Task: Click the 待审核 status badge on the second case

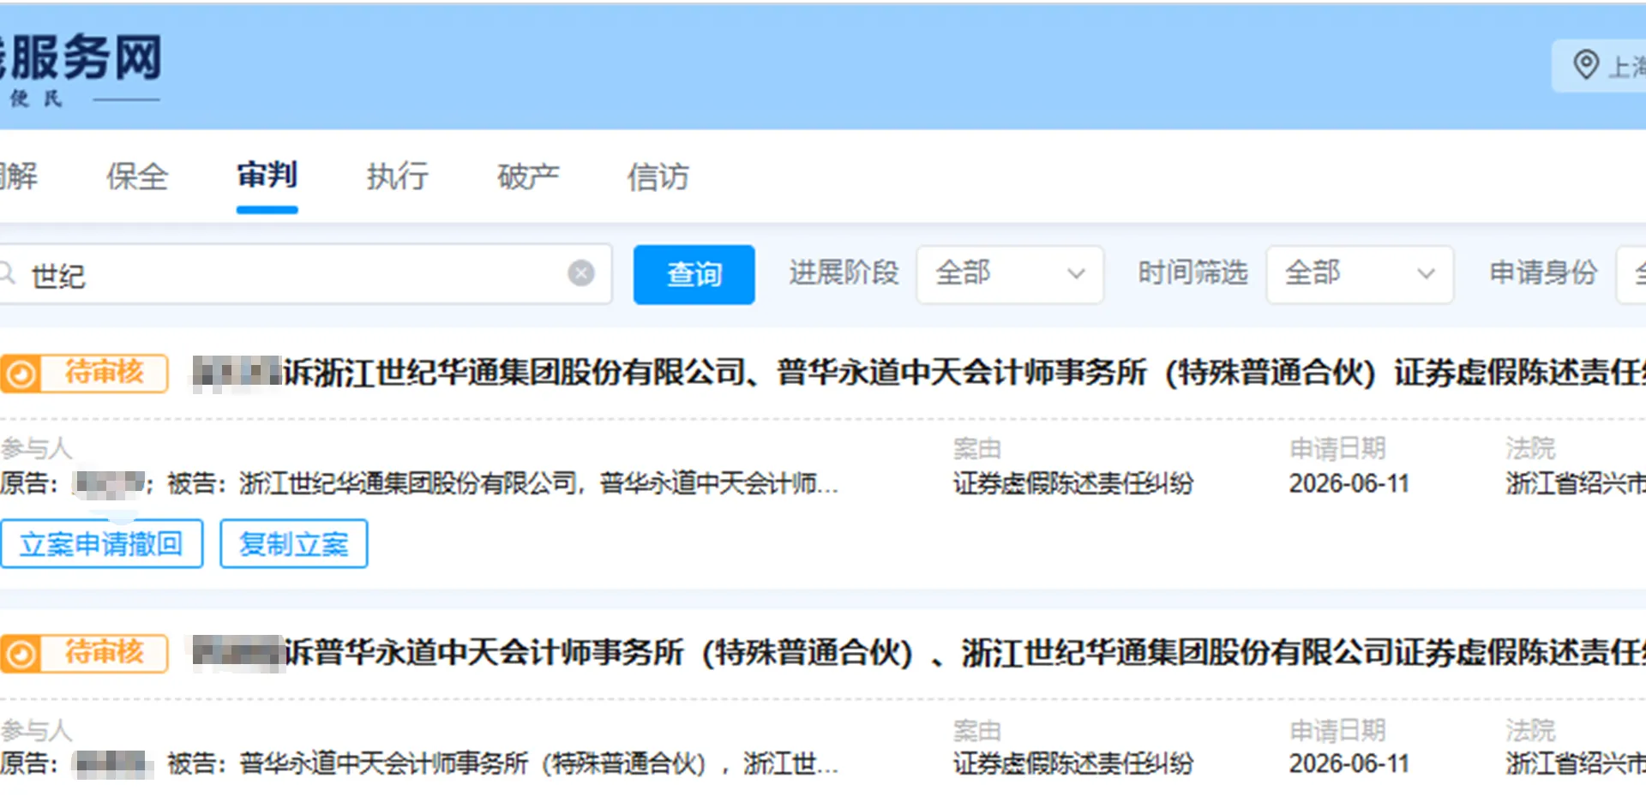Action: [x=84, y=654]
